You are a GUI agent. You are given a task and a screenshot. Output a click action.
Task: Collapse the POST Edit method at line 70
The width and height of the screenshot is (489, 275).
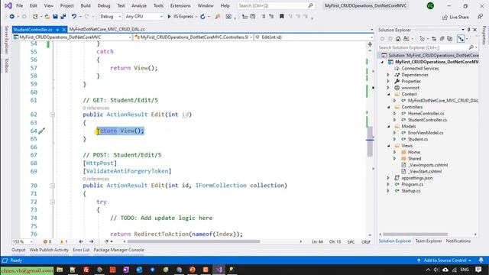[53, 186]
